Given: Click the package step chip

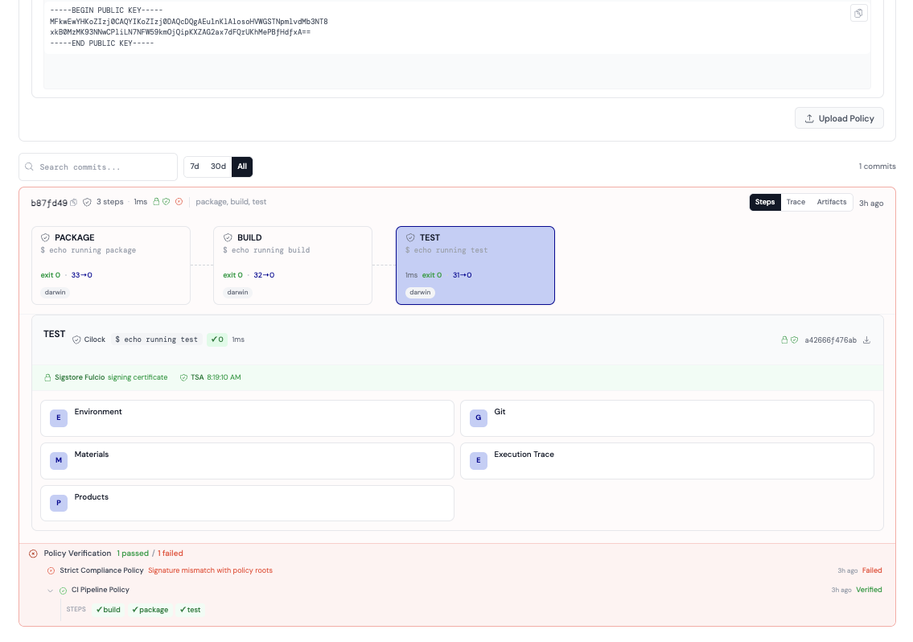Looking at the screenshot, I should click(150, 610).
